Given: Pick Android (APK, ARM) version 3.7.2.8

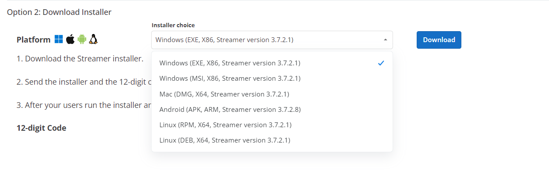Looking at the screenshot, I should (272, 109).
